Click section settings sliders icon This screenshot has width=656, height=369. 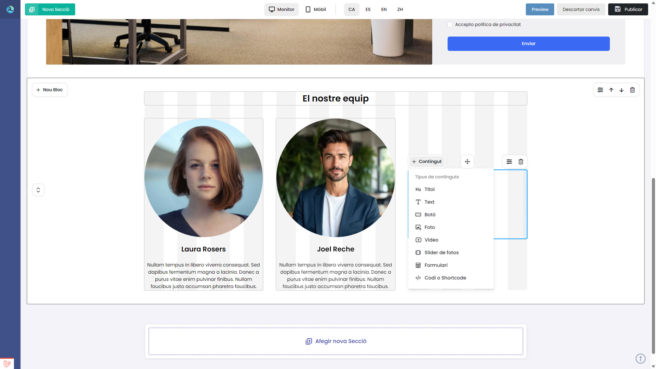pos(600,90)
